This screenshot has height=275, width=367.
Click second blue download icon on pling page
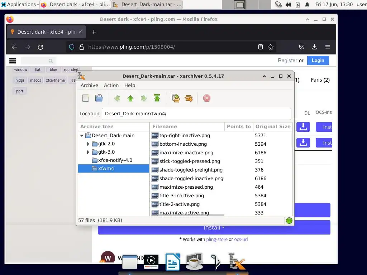pos(303,143)
